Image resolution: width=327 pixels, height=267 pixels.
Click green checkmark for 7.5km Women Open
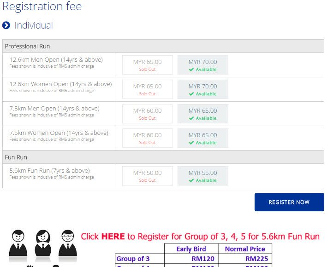coord(191,143)
